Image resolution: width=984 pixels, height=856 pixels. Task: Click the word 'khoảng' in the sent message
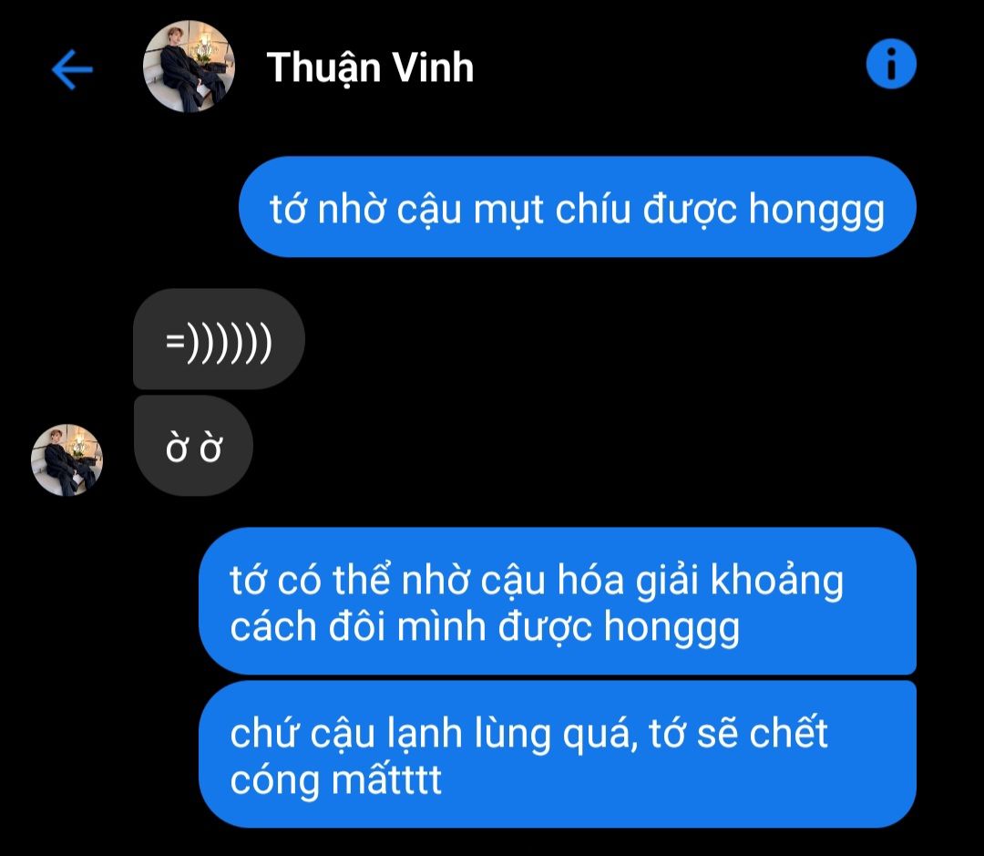(777, 581)
